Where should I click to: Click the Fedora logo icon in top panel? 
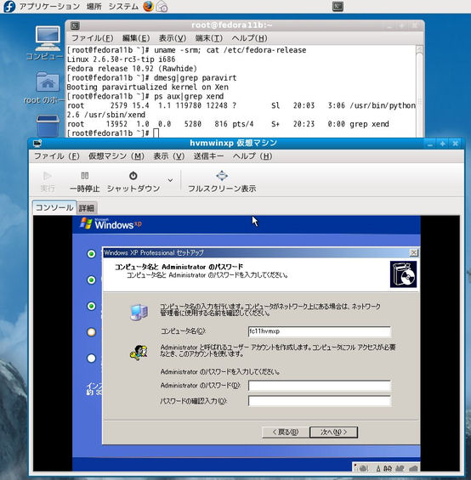(x=9, y=6)
